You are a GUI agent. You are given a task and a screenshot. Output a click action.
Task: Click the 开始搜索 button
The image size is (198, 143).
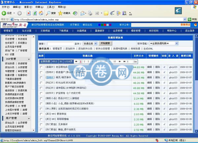105,43
